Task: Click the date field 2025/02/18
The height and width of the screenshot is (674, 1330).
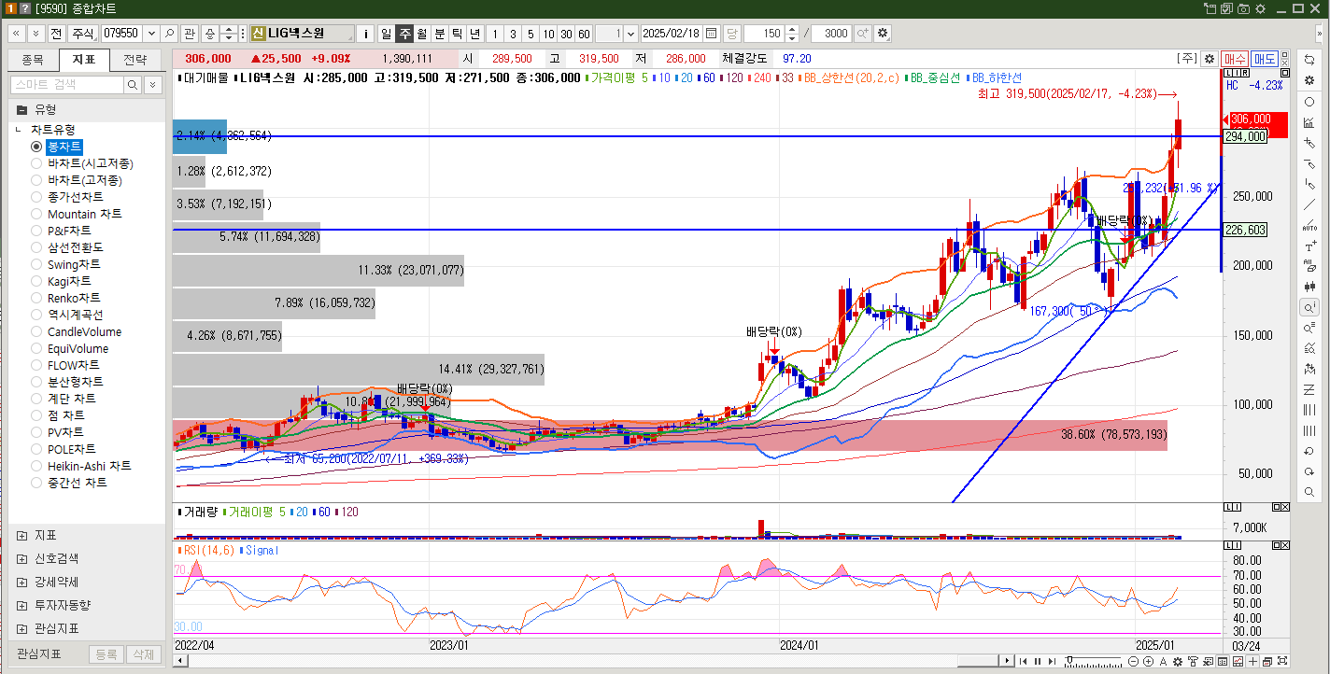Action: 672,33
